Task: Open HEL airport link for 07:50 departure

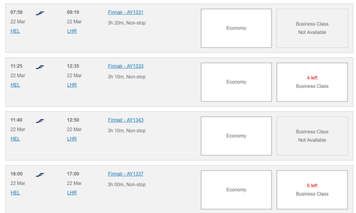Action: tap(15, 31)
